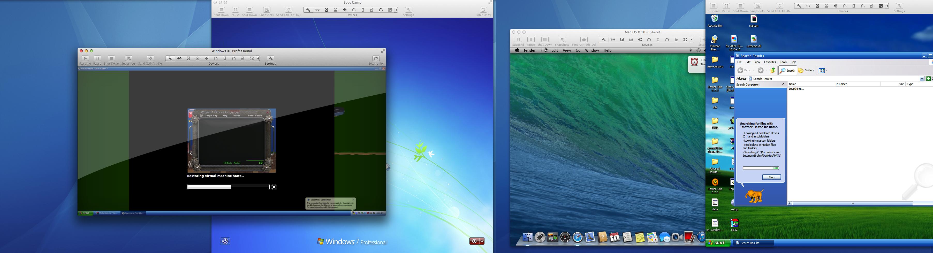Open the Windows 7 shutdown options arrow
This screenshot has height=253, width=933.
tap(481, 241)
